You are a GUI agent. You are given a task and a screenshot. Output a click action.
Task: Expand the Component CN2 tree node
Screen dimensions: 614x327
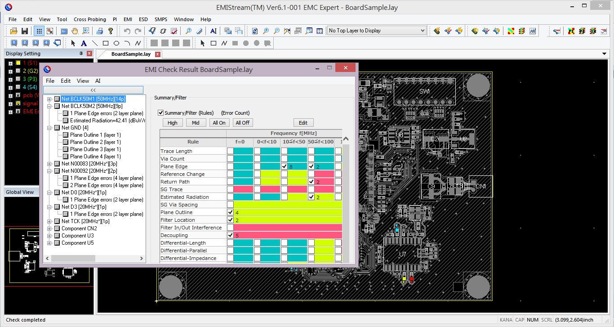49,228
